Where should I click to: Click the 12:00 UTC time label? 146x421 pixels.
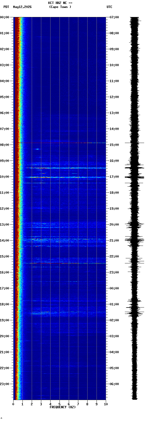(114, 97)
